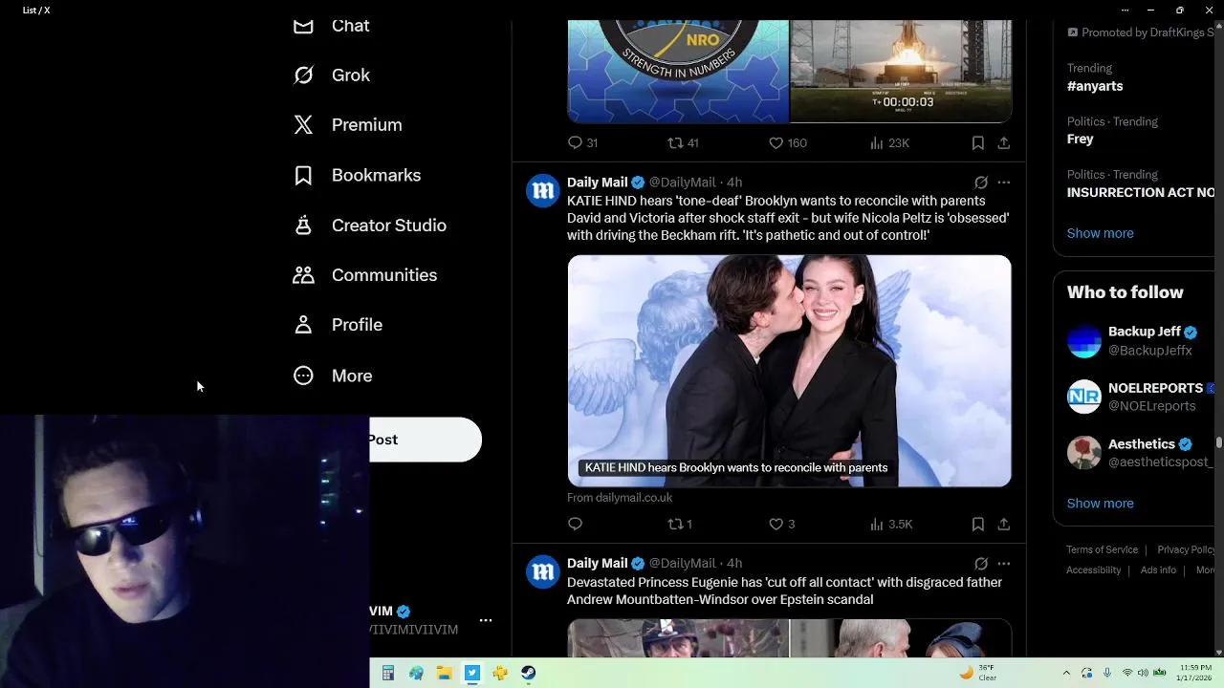The width and height of the screenshot is (1224, 688).
Task: Reply to the Brooklyn Beckham post
Action: (x=575, y=524)
